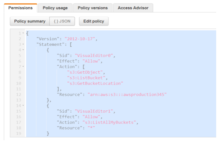Click line number 19 in the gutter
Image resolution: width=222 pixels, height=143 pixels.
tap(19, 133)
